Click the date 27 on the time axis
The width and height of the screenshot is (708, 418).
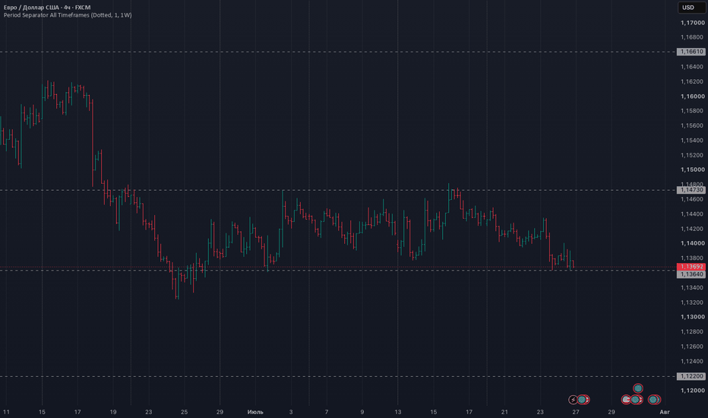pos(576,412)
